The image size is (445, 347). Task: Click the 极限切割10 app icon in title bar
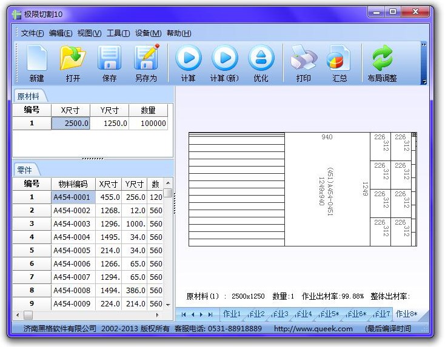tap(17, 14)
